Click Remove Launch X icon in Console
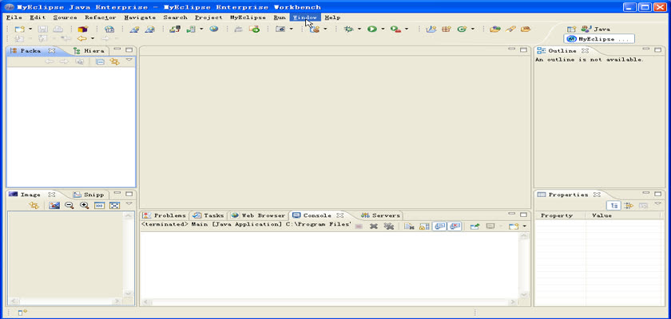671x319 pixels. pyautogui.click(x=374, y=226)
